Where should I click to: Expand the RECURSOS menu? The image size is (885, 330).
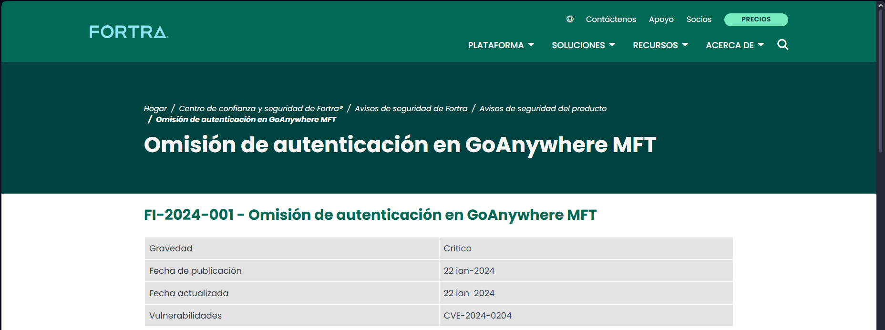[x=660, y=45]
